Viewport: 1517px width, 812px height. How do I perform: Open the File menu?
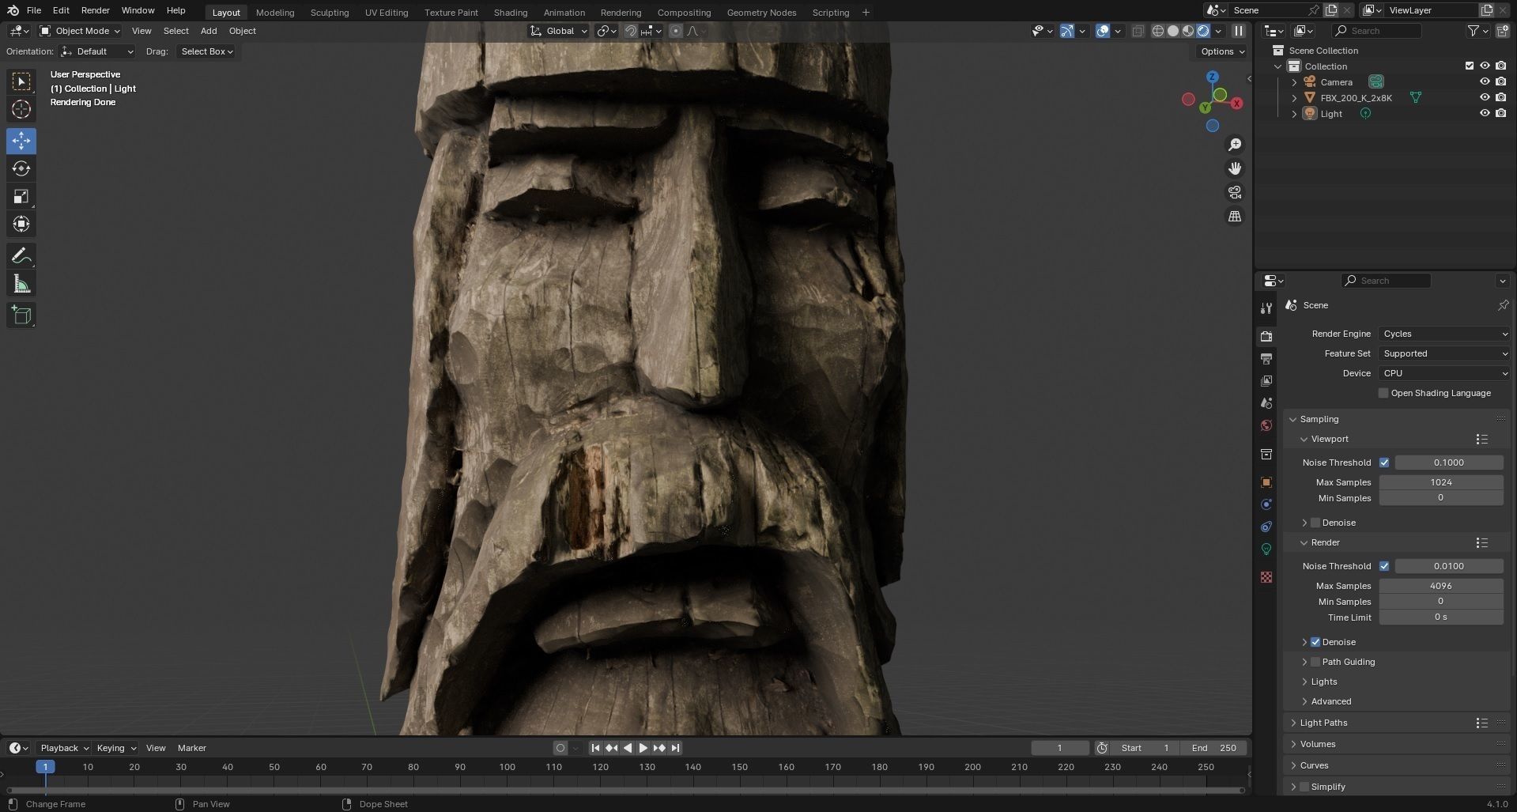pos(34,10)
